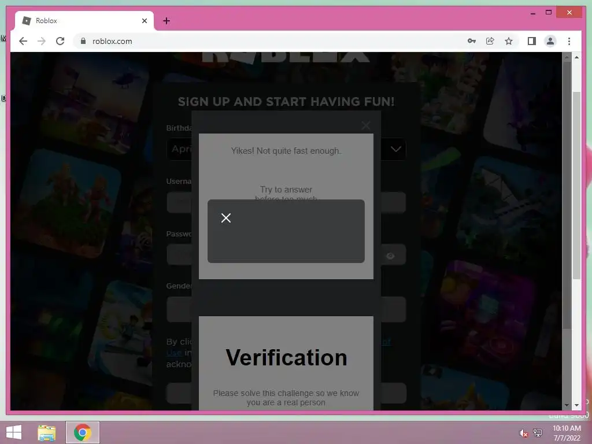Image resolution: width=592 pixels, height=444 pixels.
Task: View site info via lock icon
Action: click(x=83, y=41)
